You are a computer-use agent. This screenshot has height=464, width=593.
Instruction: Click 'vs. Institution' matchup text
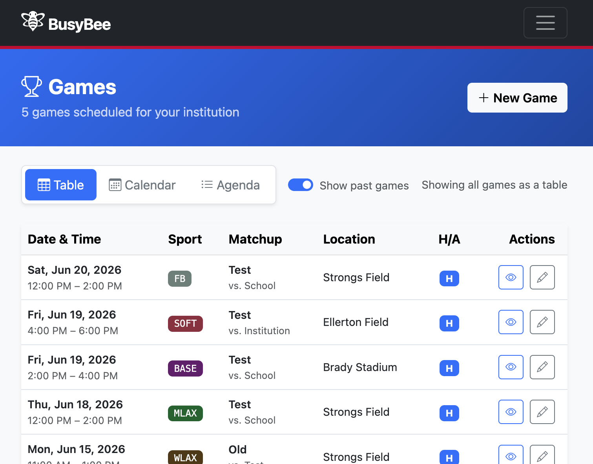tap(259, 331)
